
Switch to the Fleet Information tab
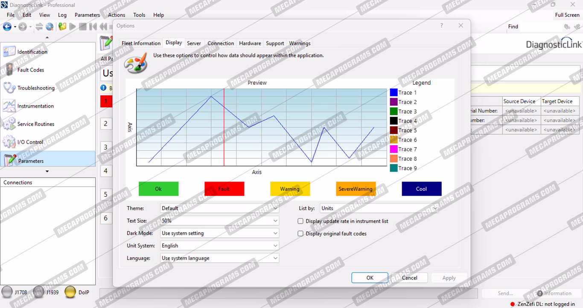pyautogui.click(x=141, y=43)
